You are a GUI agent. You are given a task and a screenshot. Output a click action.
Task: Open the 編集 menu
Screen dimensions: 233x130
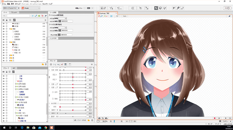[9, 4]
